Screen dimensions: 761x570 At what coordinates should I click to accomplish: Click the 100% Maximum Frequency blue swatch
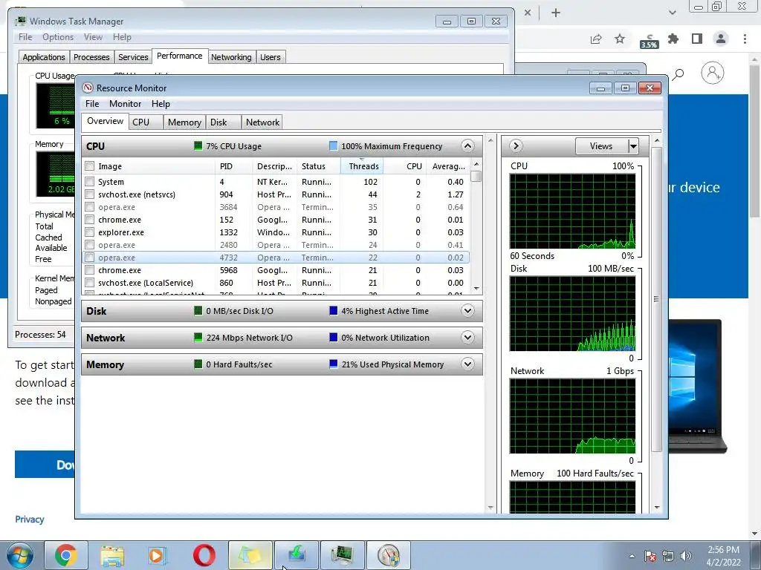pyautogui.click(x=333, y=146)
